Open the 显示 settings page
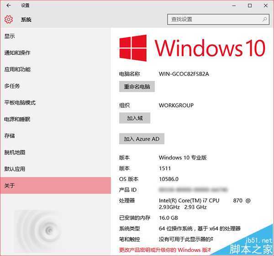This screenshot has width=274, height=256. pos(55,36)
